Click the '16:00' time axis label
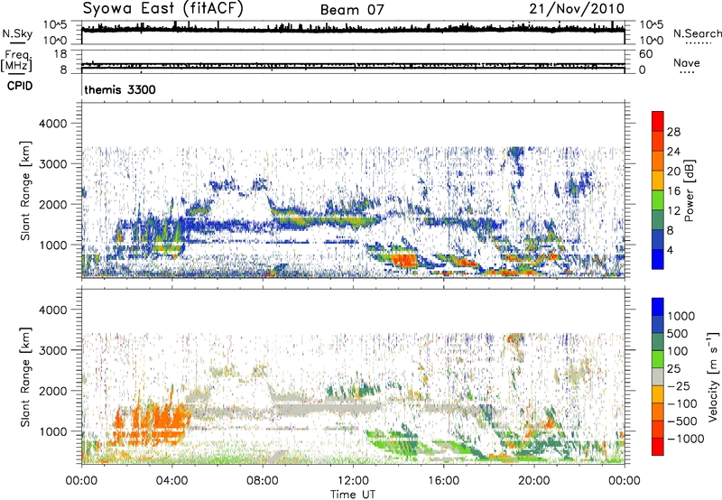722x500 pixels. click(443, 481)
